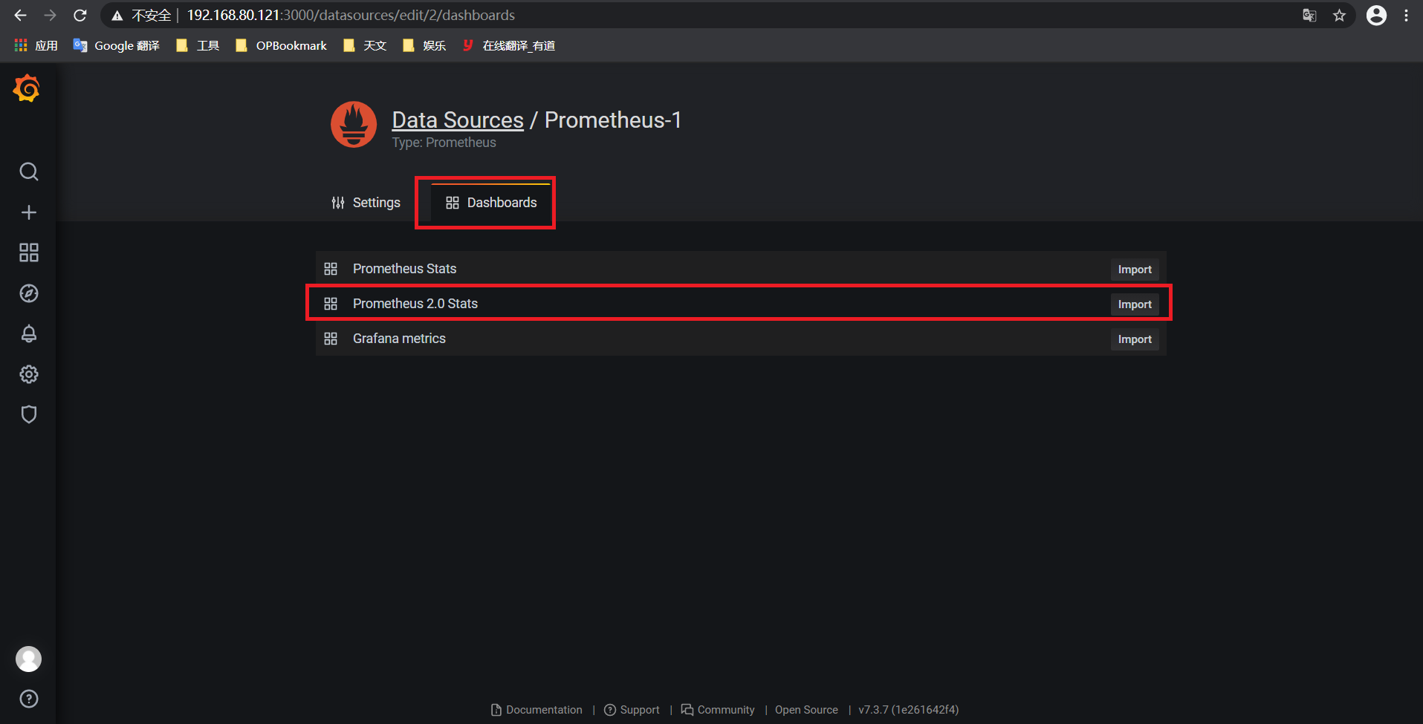
Task: Bookmark this page with the star icon
Action: [x=1339, y=16]
